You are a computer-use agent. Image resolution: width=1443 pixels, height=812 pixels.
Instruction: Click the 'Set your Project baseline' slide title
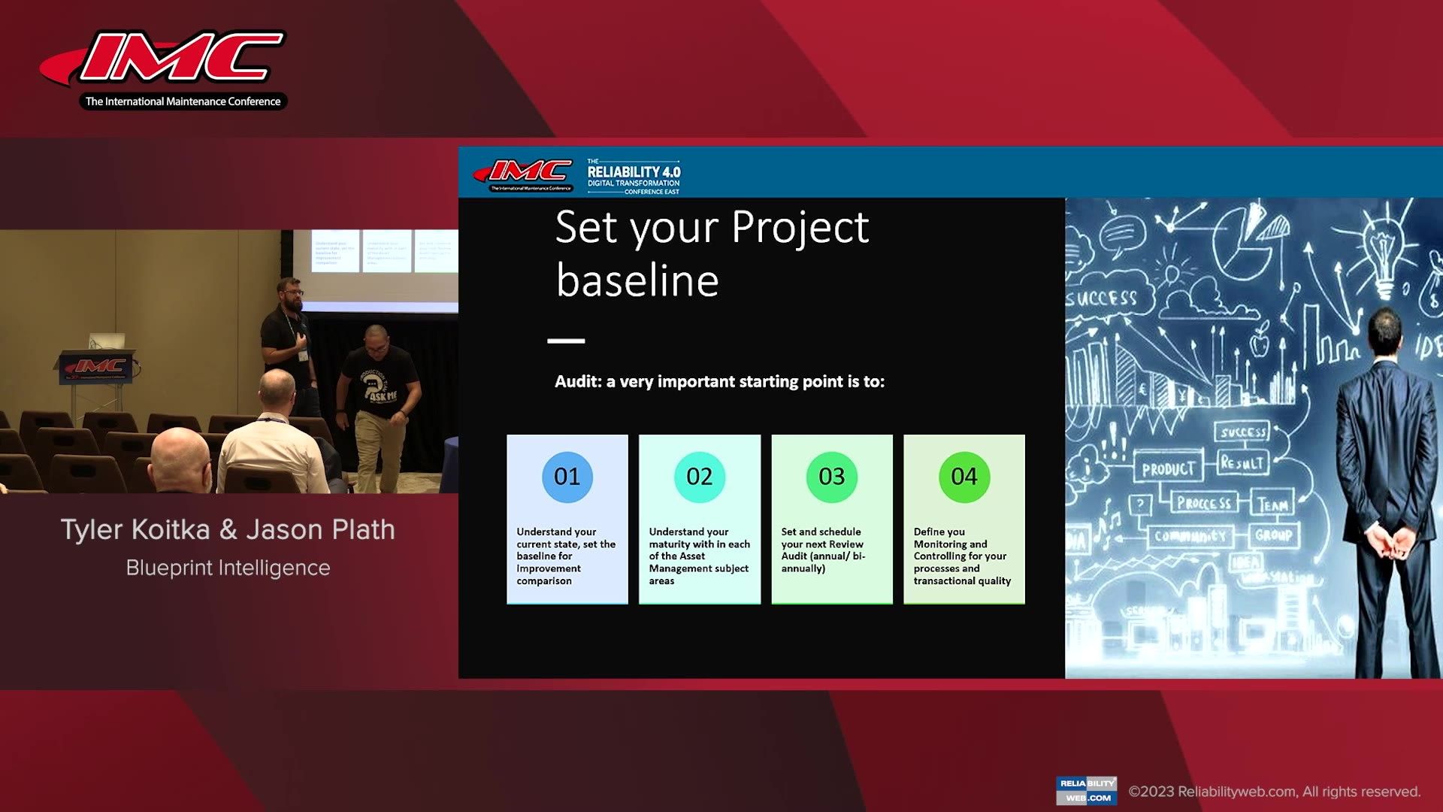[x=712, y=252]
